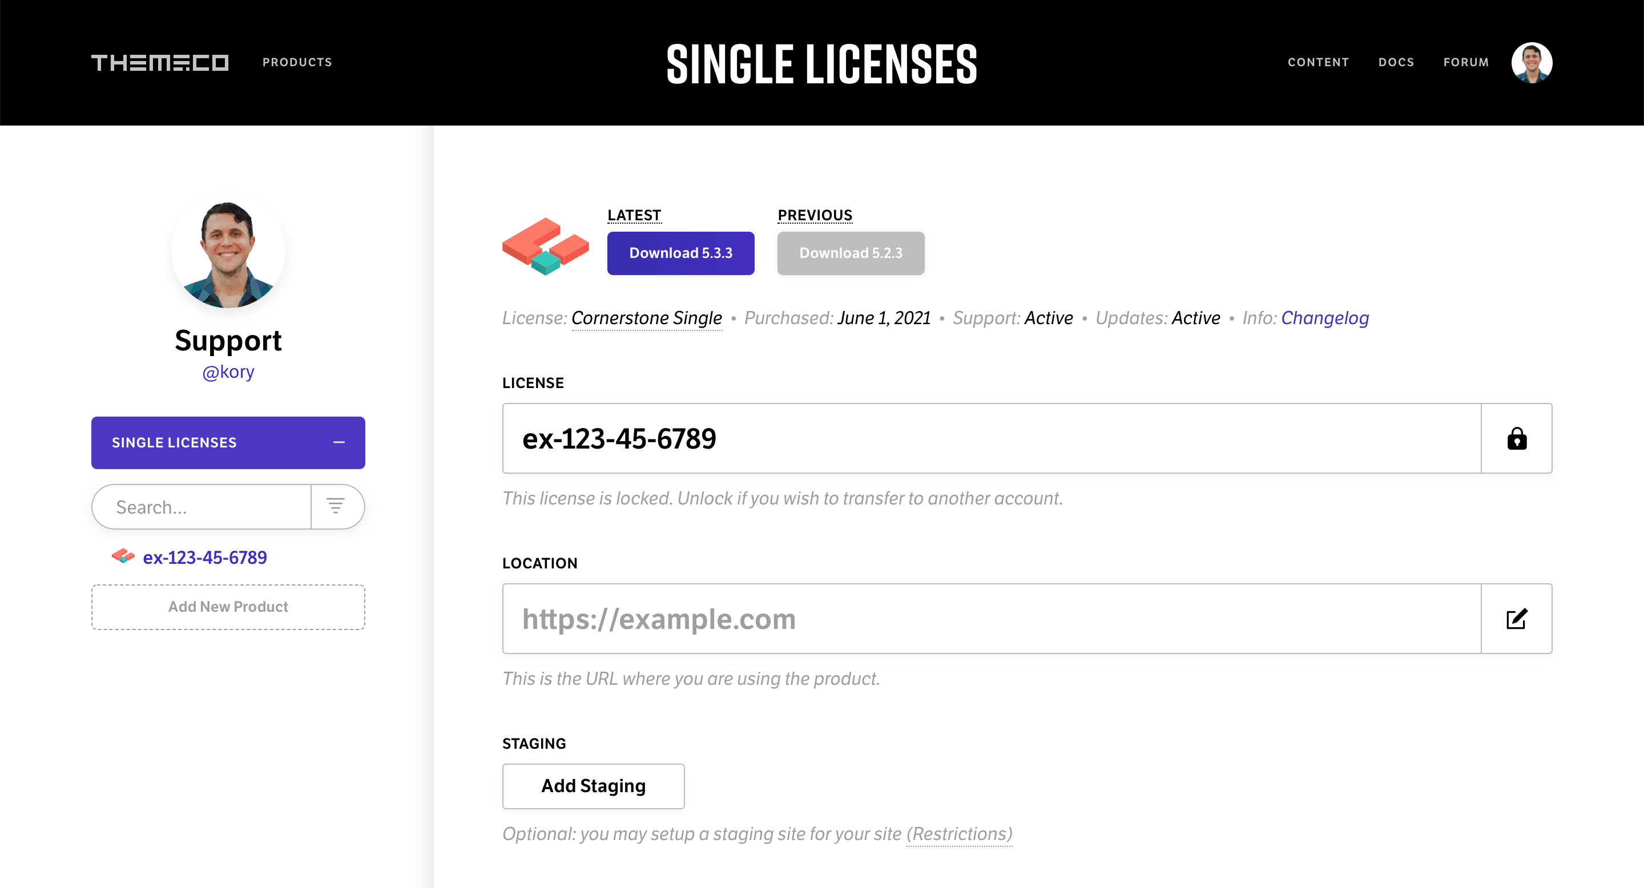Open FORUM navigation menu item
The height and width of the screenshot is (888, 1644).
pyautogui.click(x=1467, y=61)
